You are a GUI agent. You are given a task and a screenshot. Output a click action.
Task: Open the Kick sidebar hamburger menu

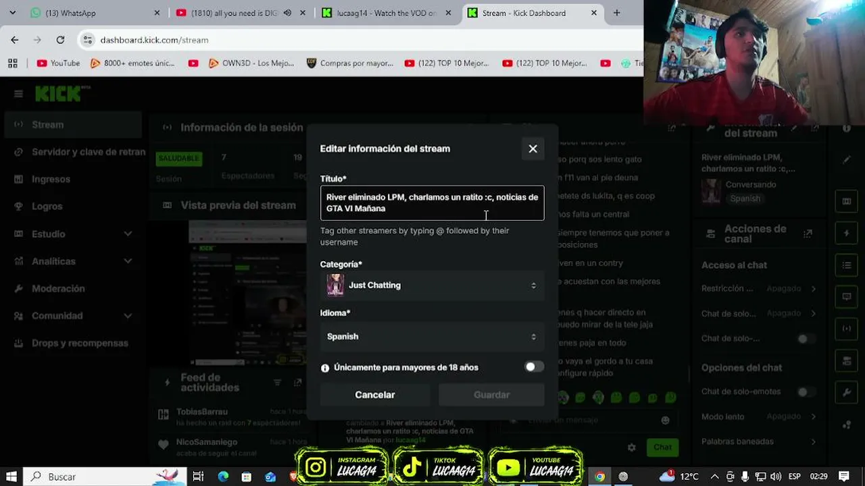[18, 94]
